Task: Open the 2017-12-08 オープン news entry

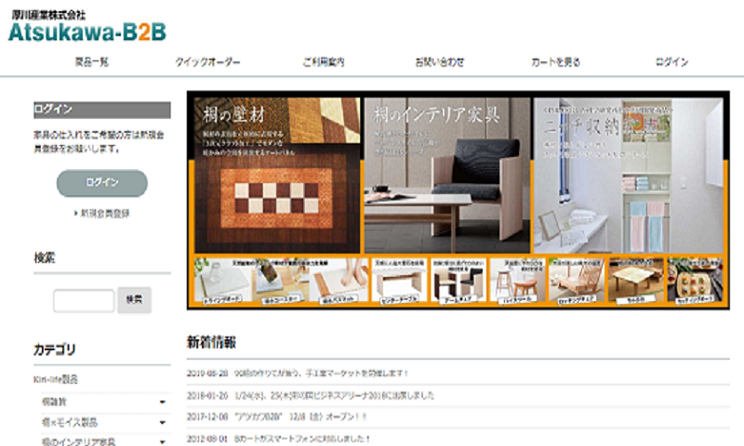Action: tap(300, 417)
